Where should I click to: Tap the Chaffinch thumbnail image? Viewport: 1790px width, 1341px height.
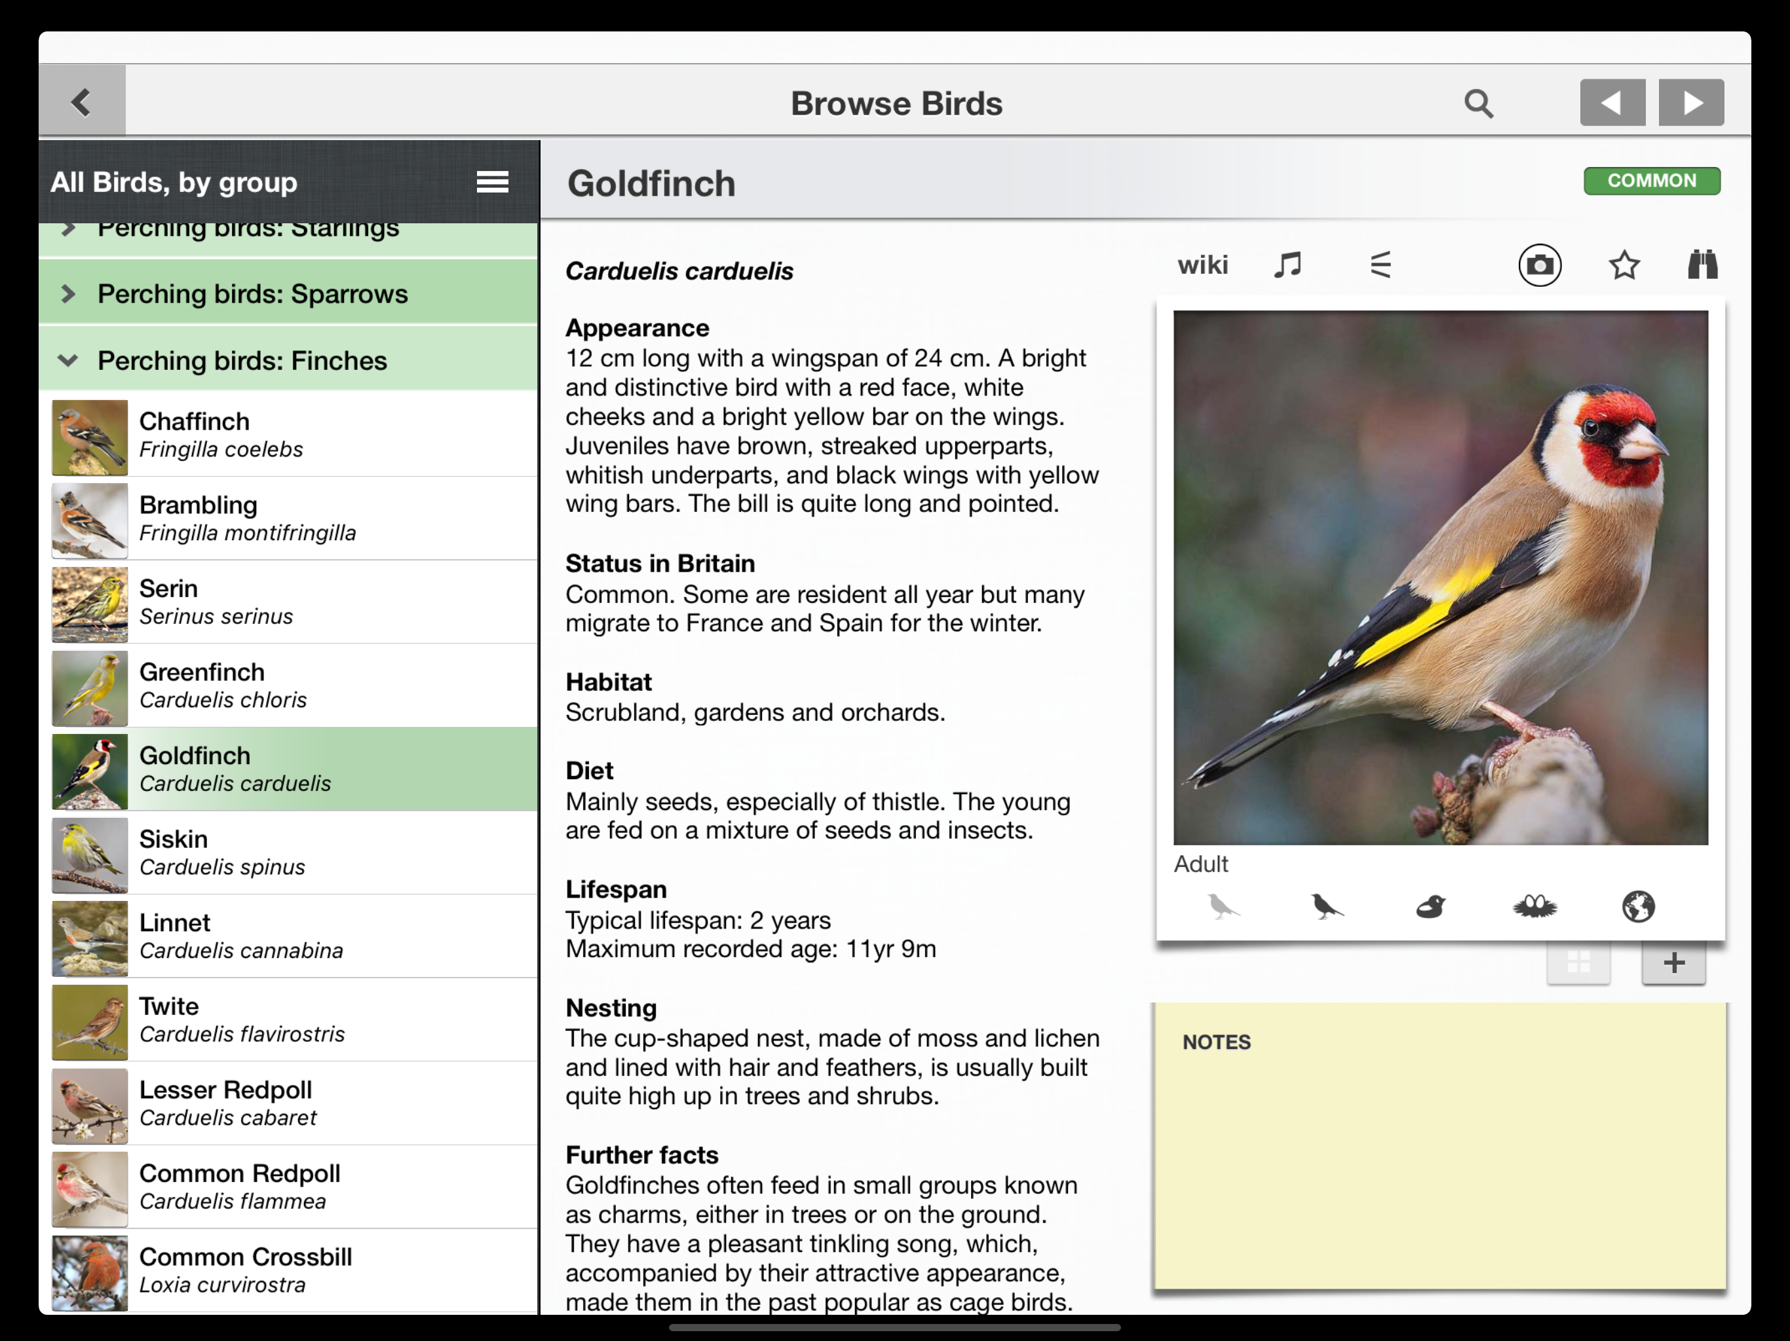tap(90, 437)
